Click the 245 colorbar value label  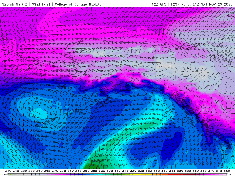click(x=16, y=171)
